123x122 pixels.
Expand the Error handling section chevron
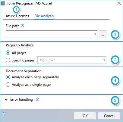pos(6,100)
